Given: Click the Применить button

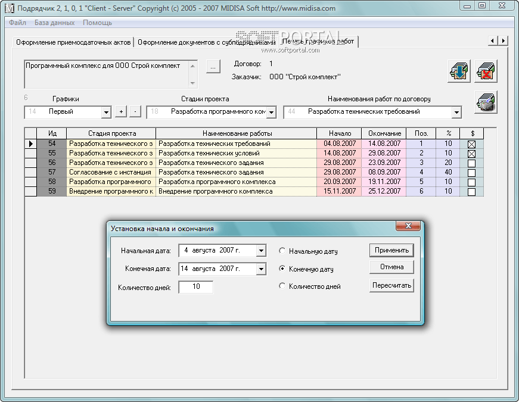Looking at the screenshot, I should pos(391,250).
